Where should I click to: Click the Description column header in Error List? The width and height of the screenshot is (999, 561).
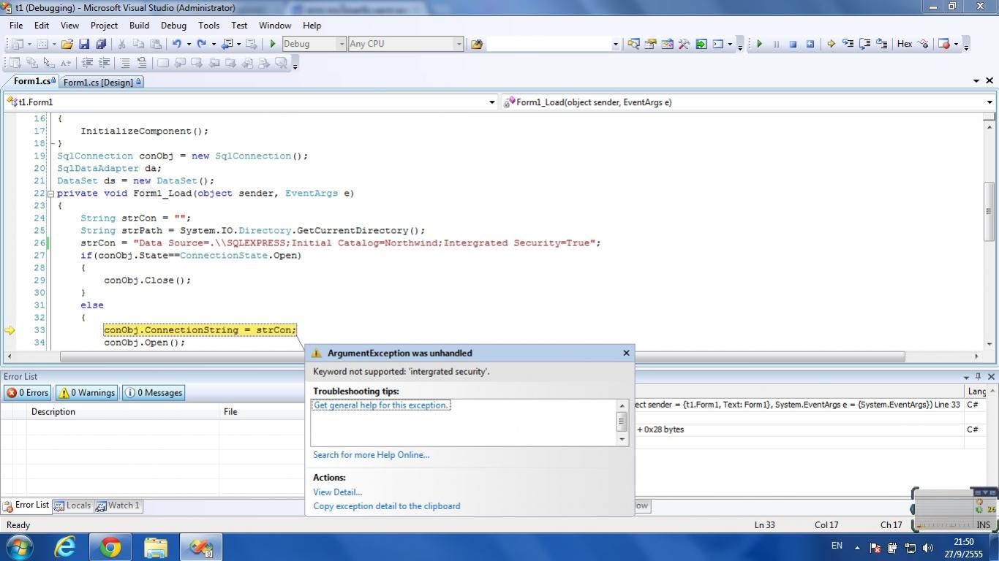click(x=123, y=411)
